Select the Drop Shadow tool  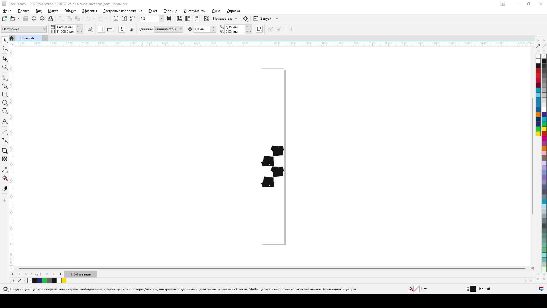[x=5, y=151]
